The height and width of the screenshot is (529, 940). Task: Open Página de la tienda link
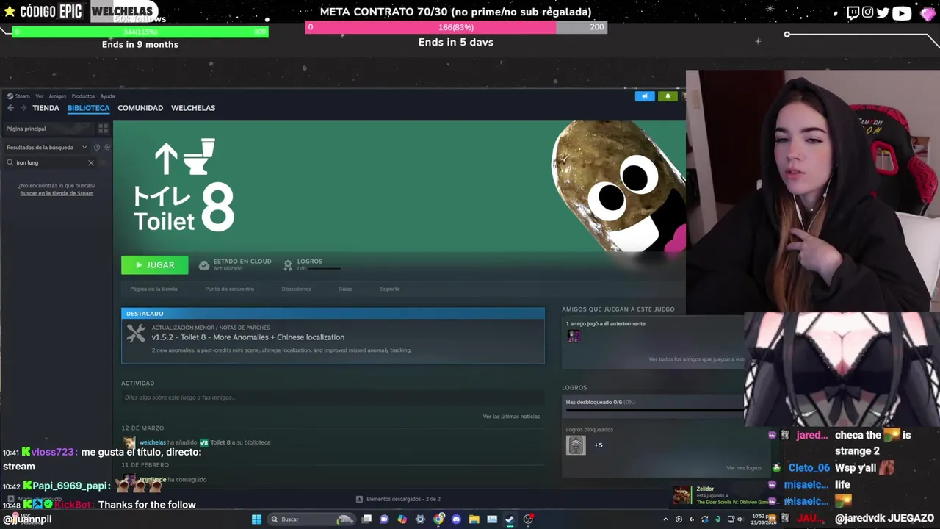pos(153,289)
